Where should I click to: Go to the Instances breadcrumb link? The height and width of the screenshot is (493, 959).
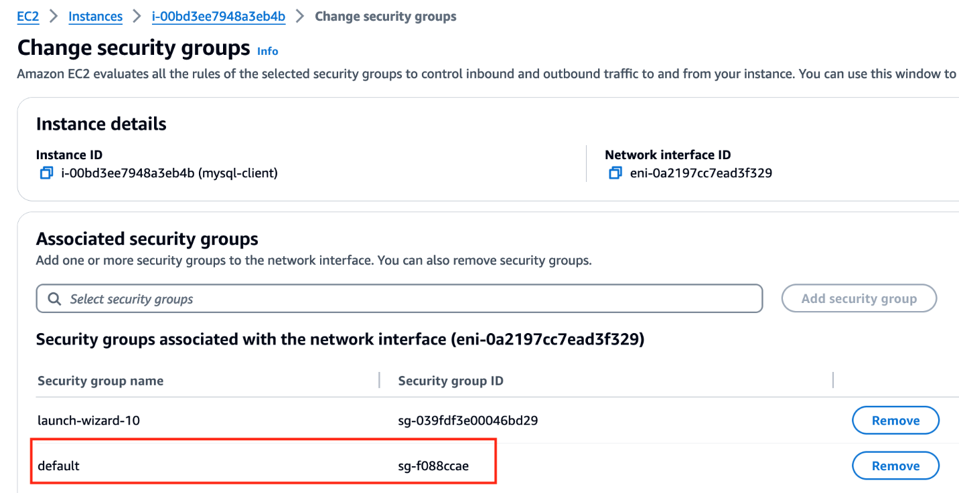[96, 16]
